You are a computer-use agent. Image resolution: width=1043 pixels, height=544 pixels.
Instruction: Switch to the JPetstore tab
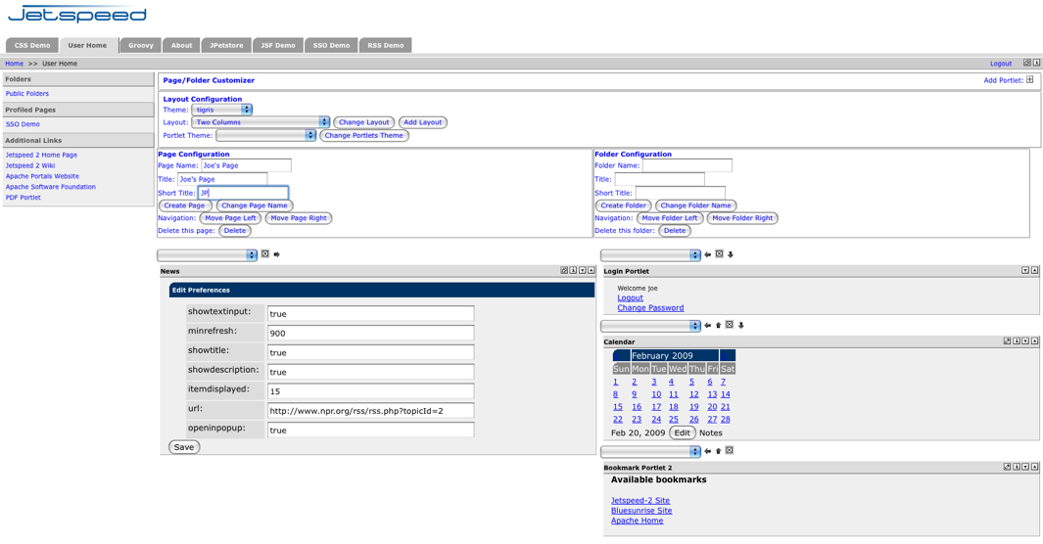(226, 45)
